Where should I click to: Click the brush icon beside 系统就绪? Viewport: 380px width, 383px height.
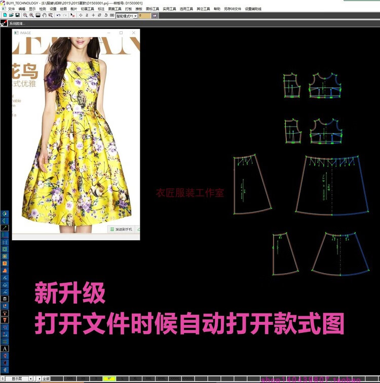(x=4, y=23)
